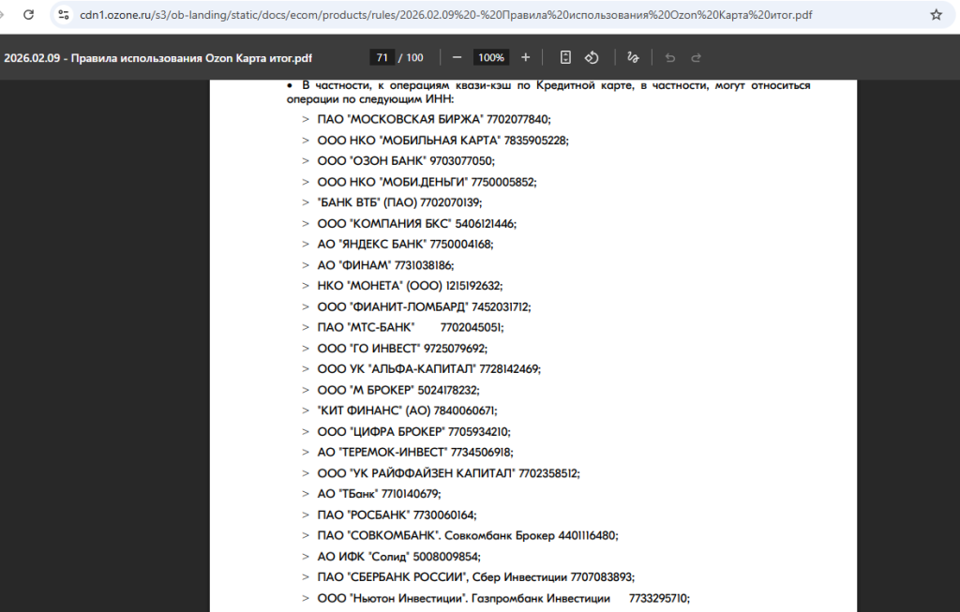This screenshot has width=960, height=612.
Task: Zoom in using the plus button
Action: tap(525, 57)
